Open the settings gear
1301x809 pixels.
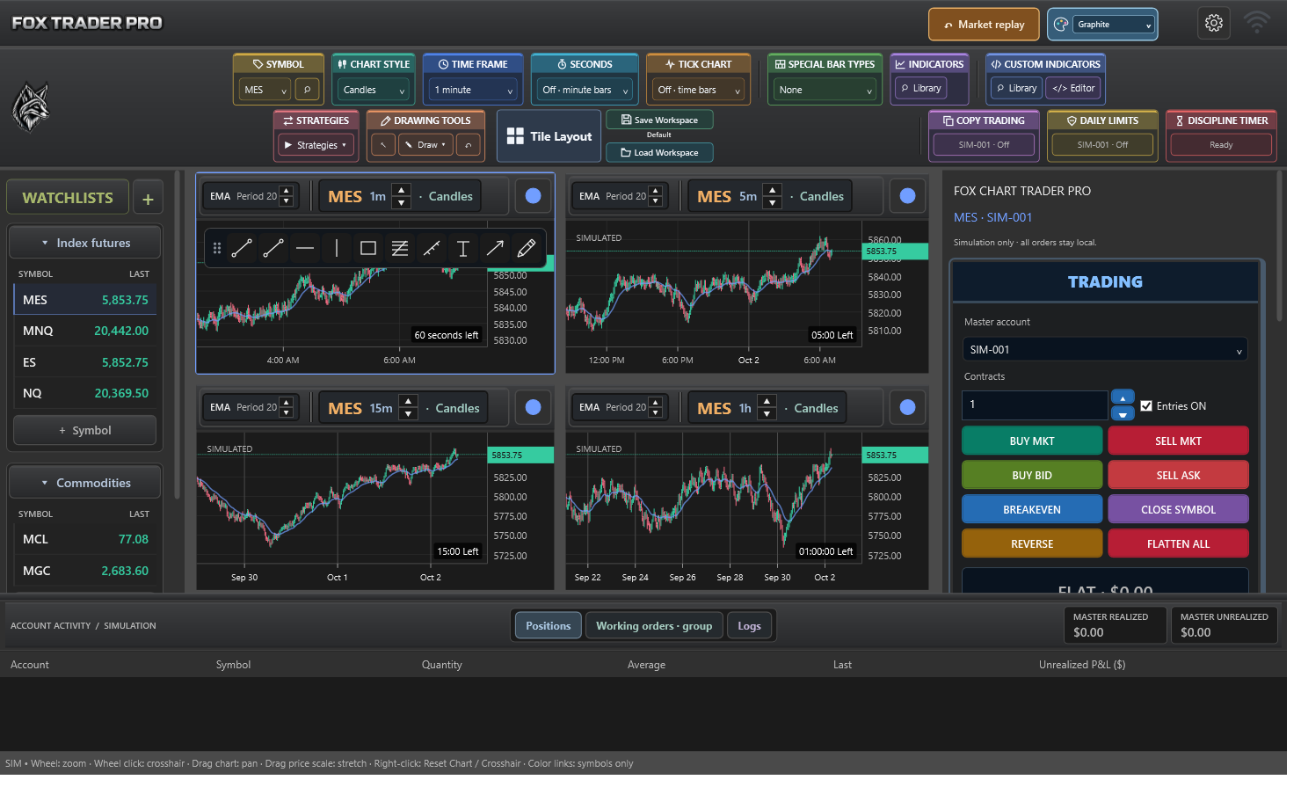pos(1214,24)
